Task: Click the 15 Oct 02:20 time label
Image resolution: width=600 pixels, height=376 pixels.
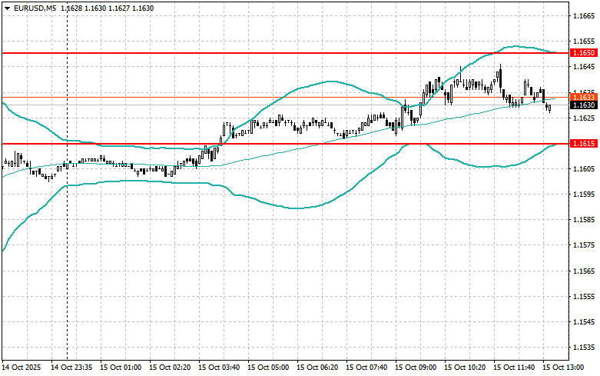Action: pyautogui.click(x=170, y=368)
